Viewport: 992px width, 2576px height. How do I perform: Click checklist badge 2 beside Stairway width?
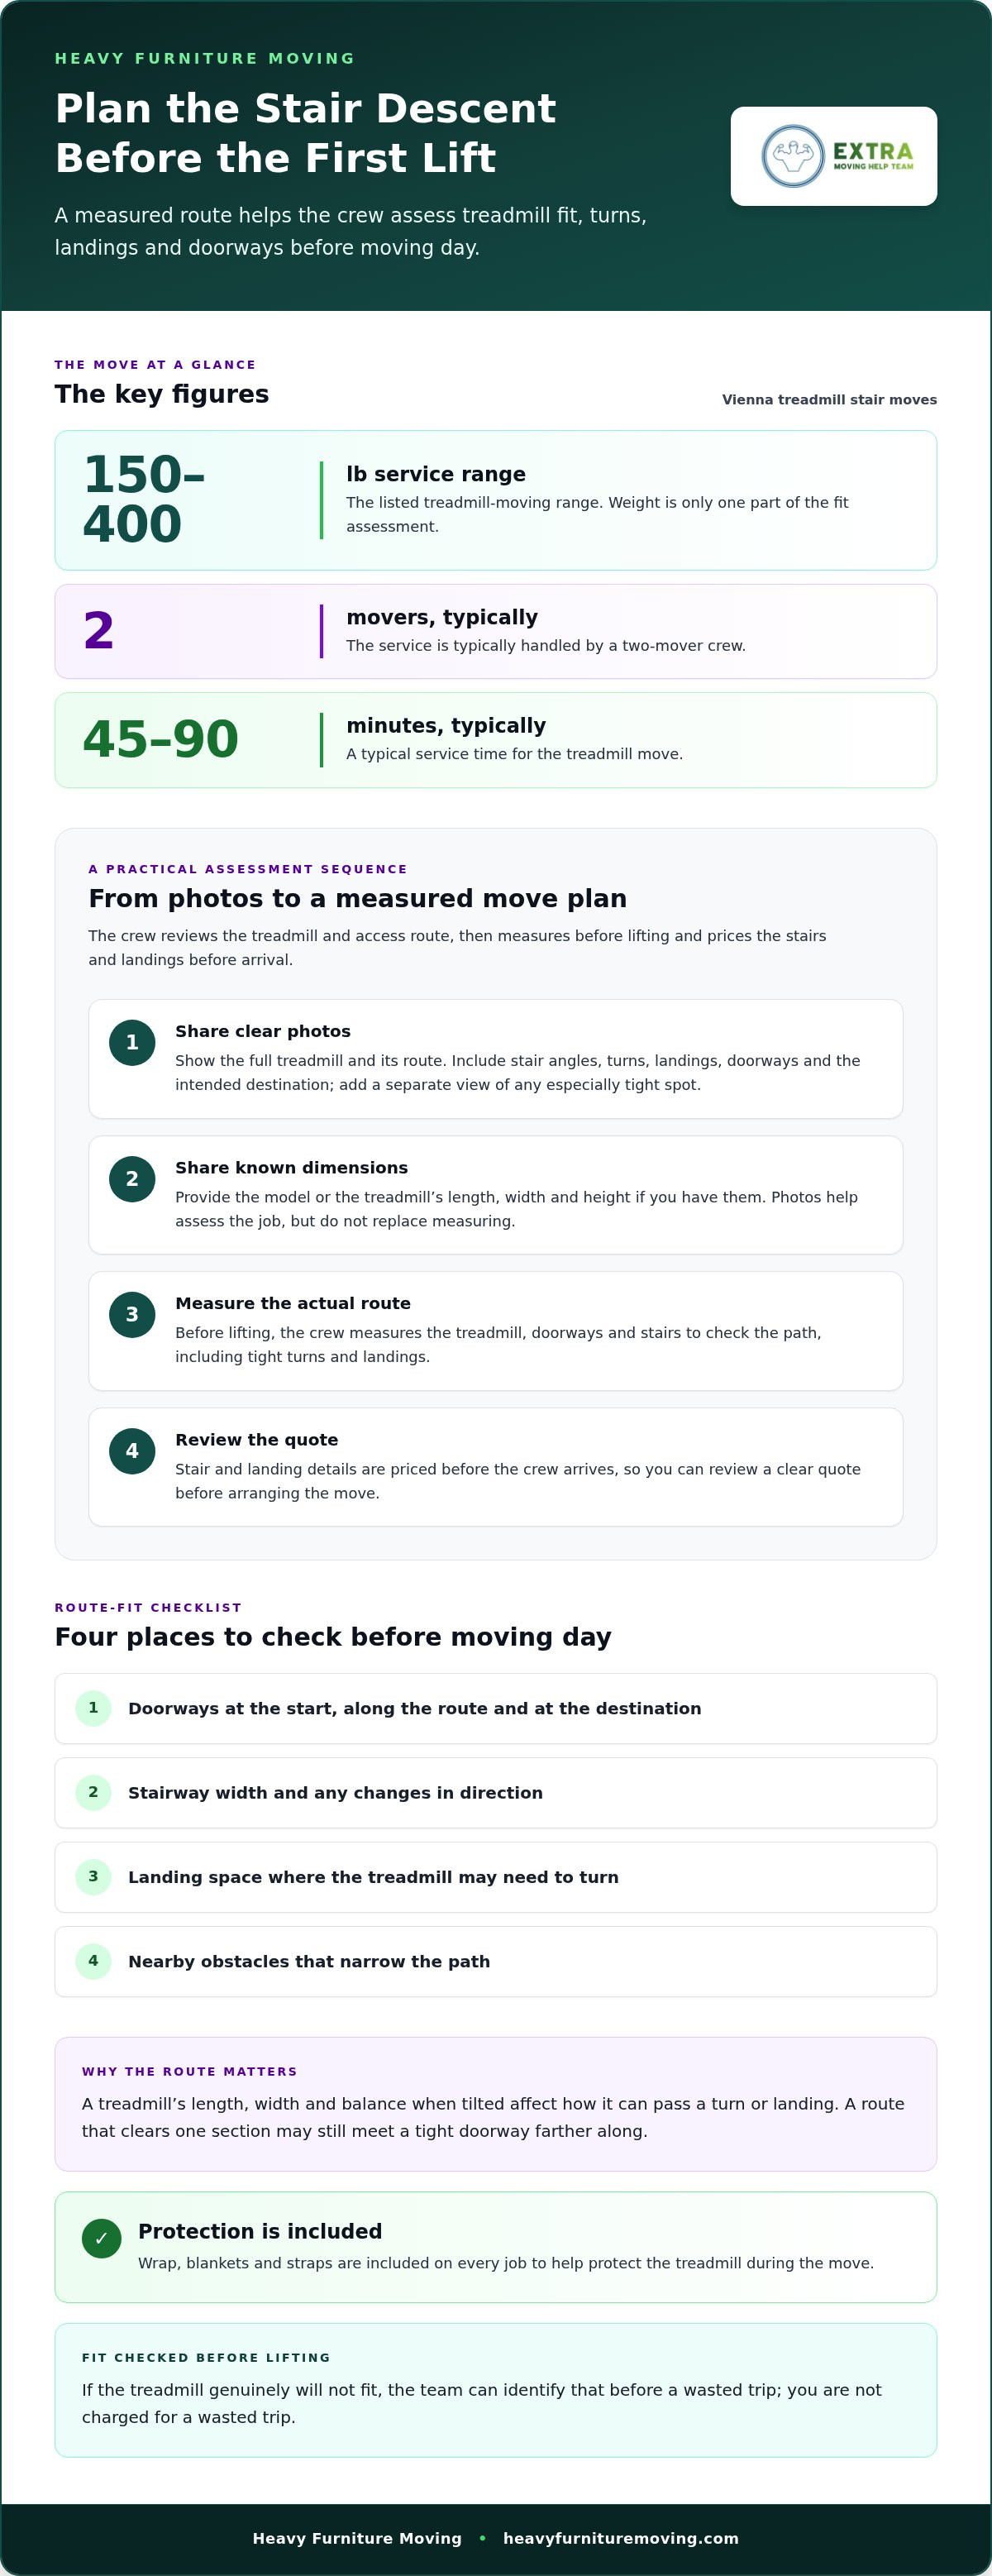[93, 1792]
